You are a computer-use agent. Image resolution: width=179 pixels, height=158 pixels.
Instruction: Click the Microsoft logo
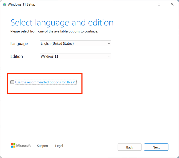21,146
